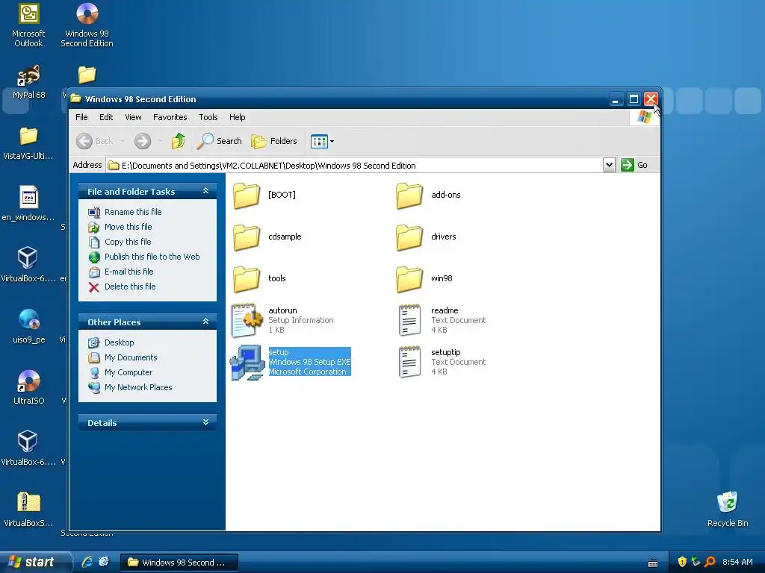The height and width of the screenshot is (573, 765).
Task: Open Back history dropdown arrow
Action: coord(123,141)
